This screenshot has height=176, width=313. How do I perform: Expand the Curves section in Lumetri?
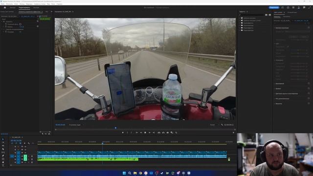275,88
